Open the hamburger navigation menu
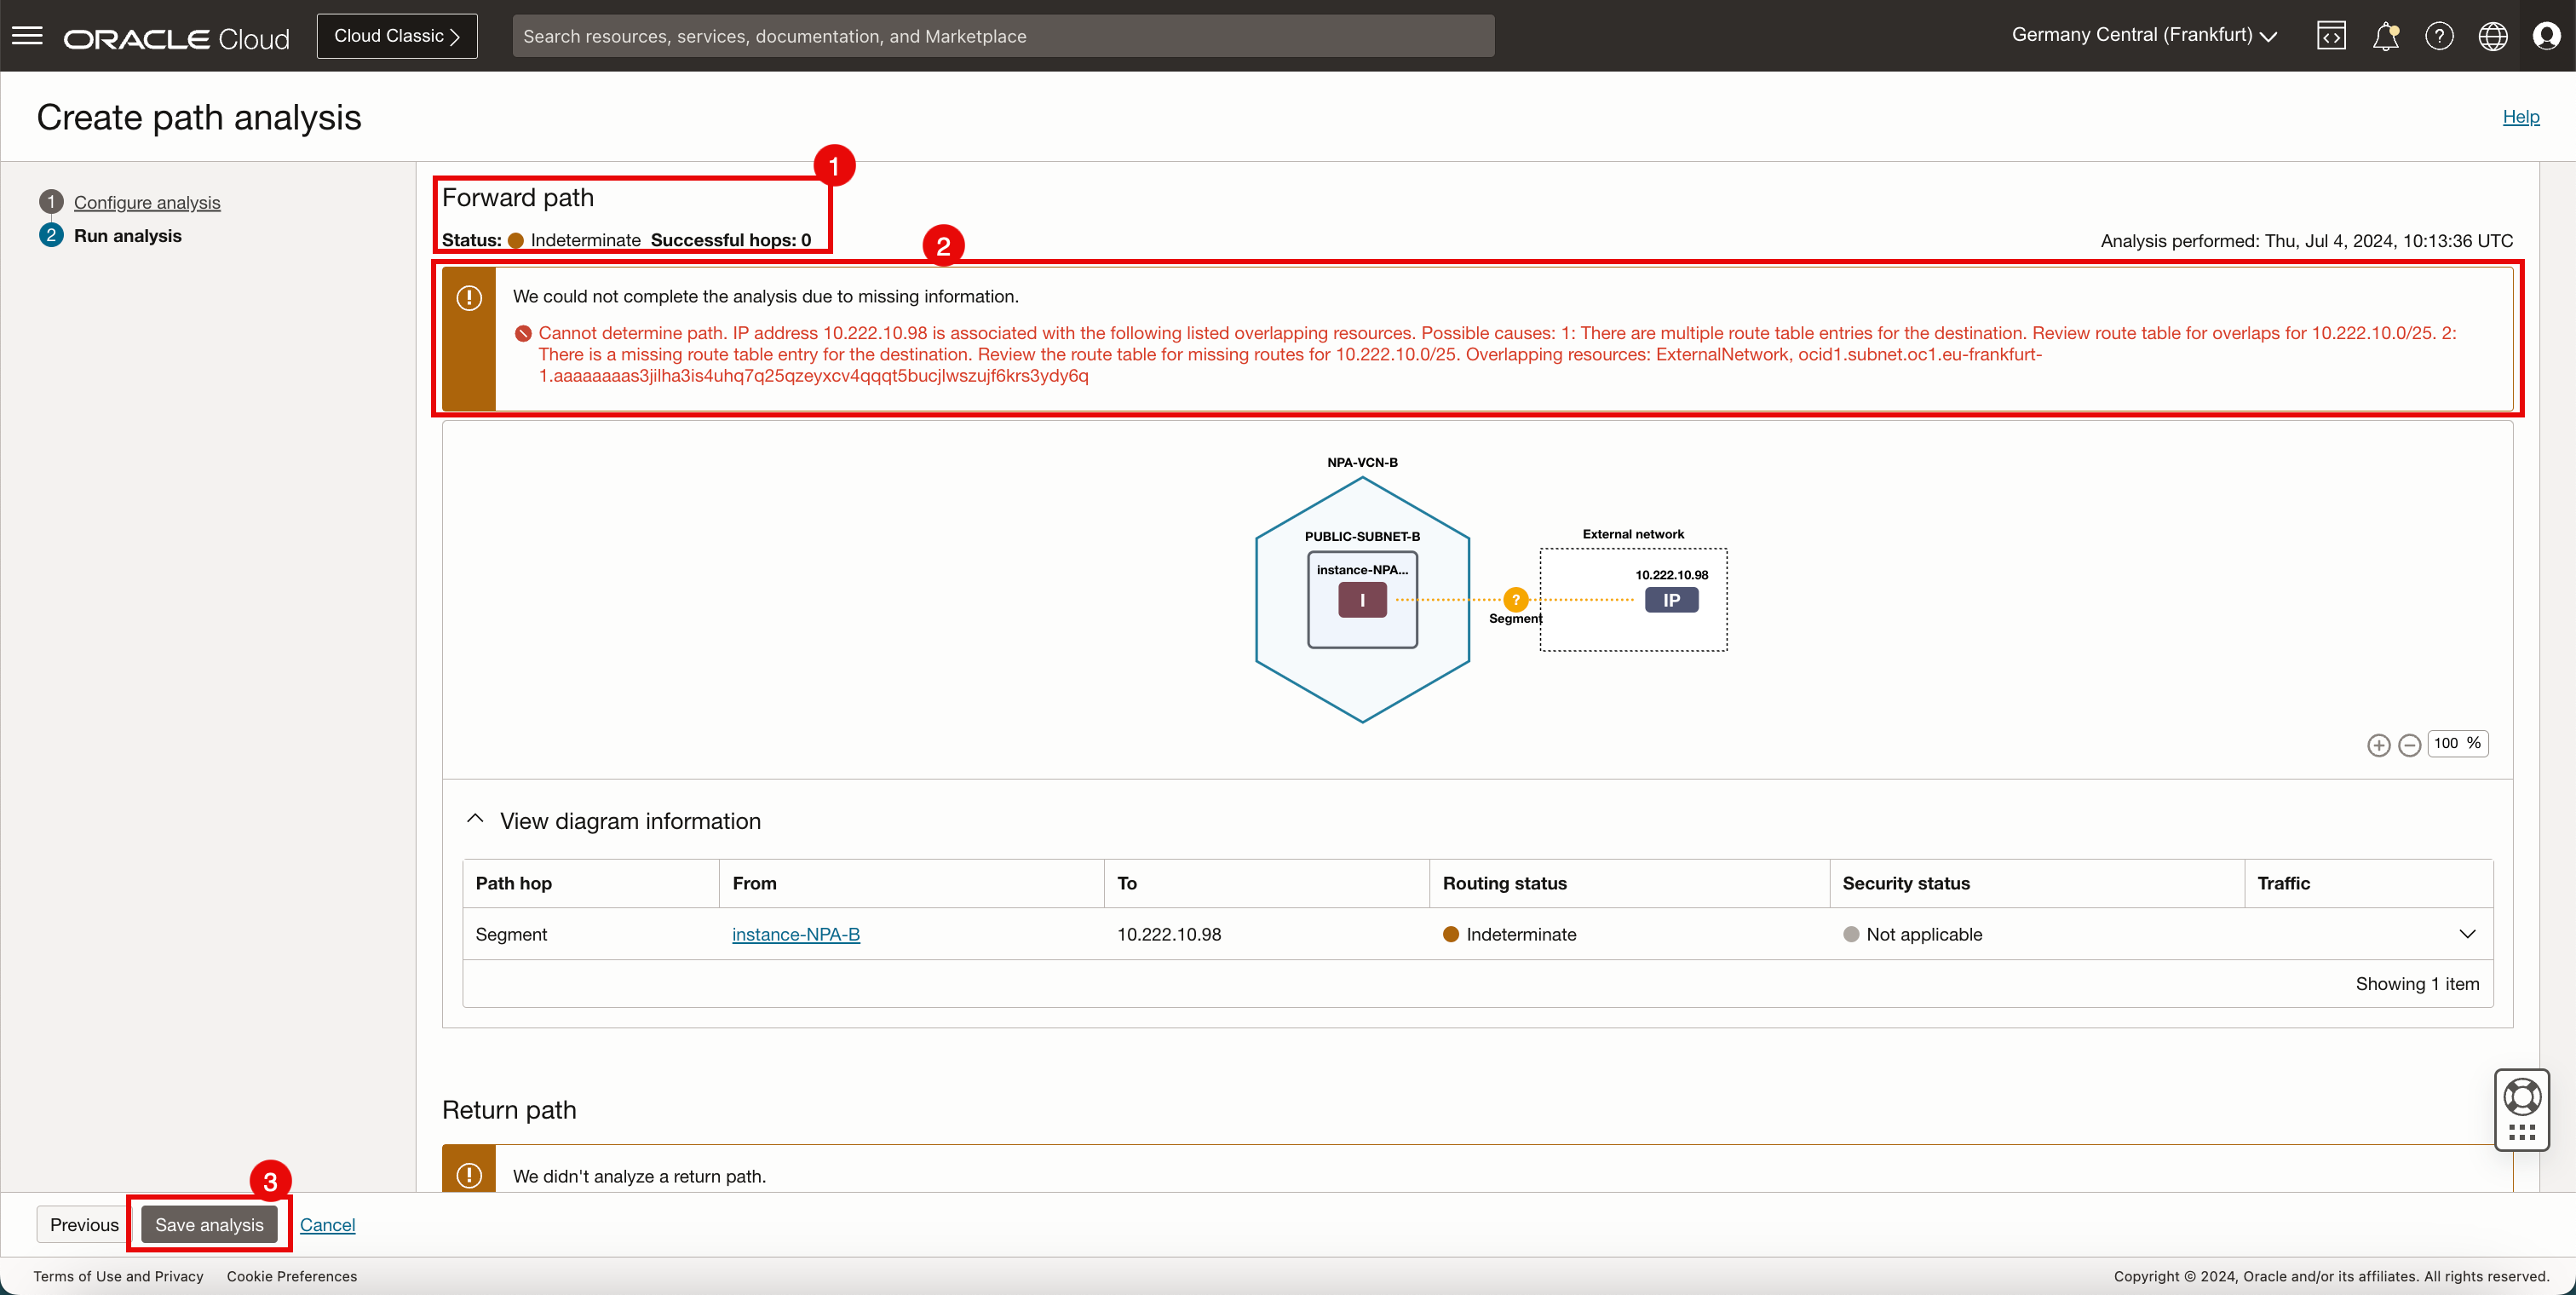This screenshot has width=2576, height=1295. 27,36
